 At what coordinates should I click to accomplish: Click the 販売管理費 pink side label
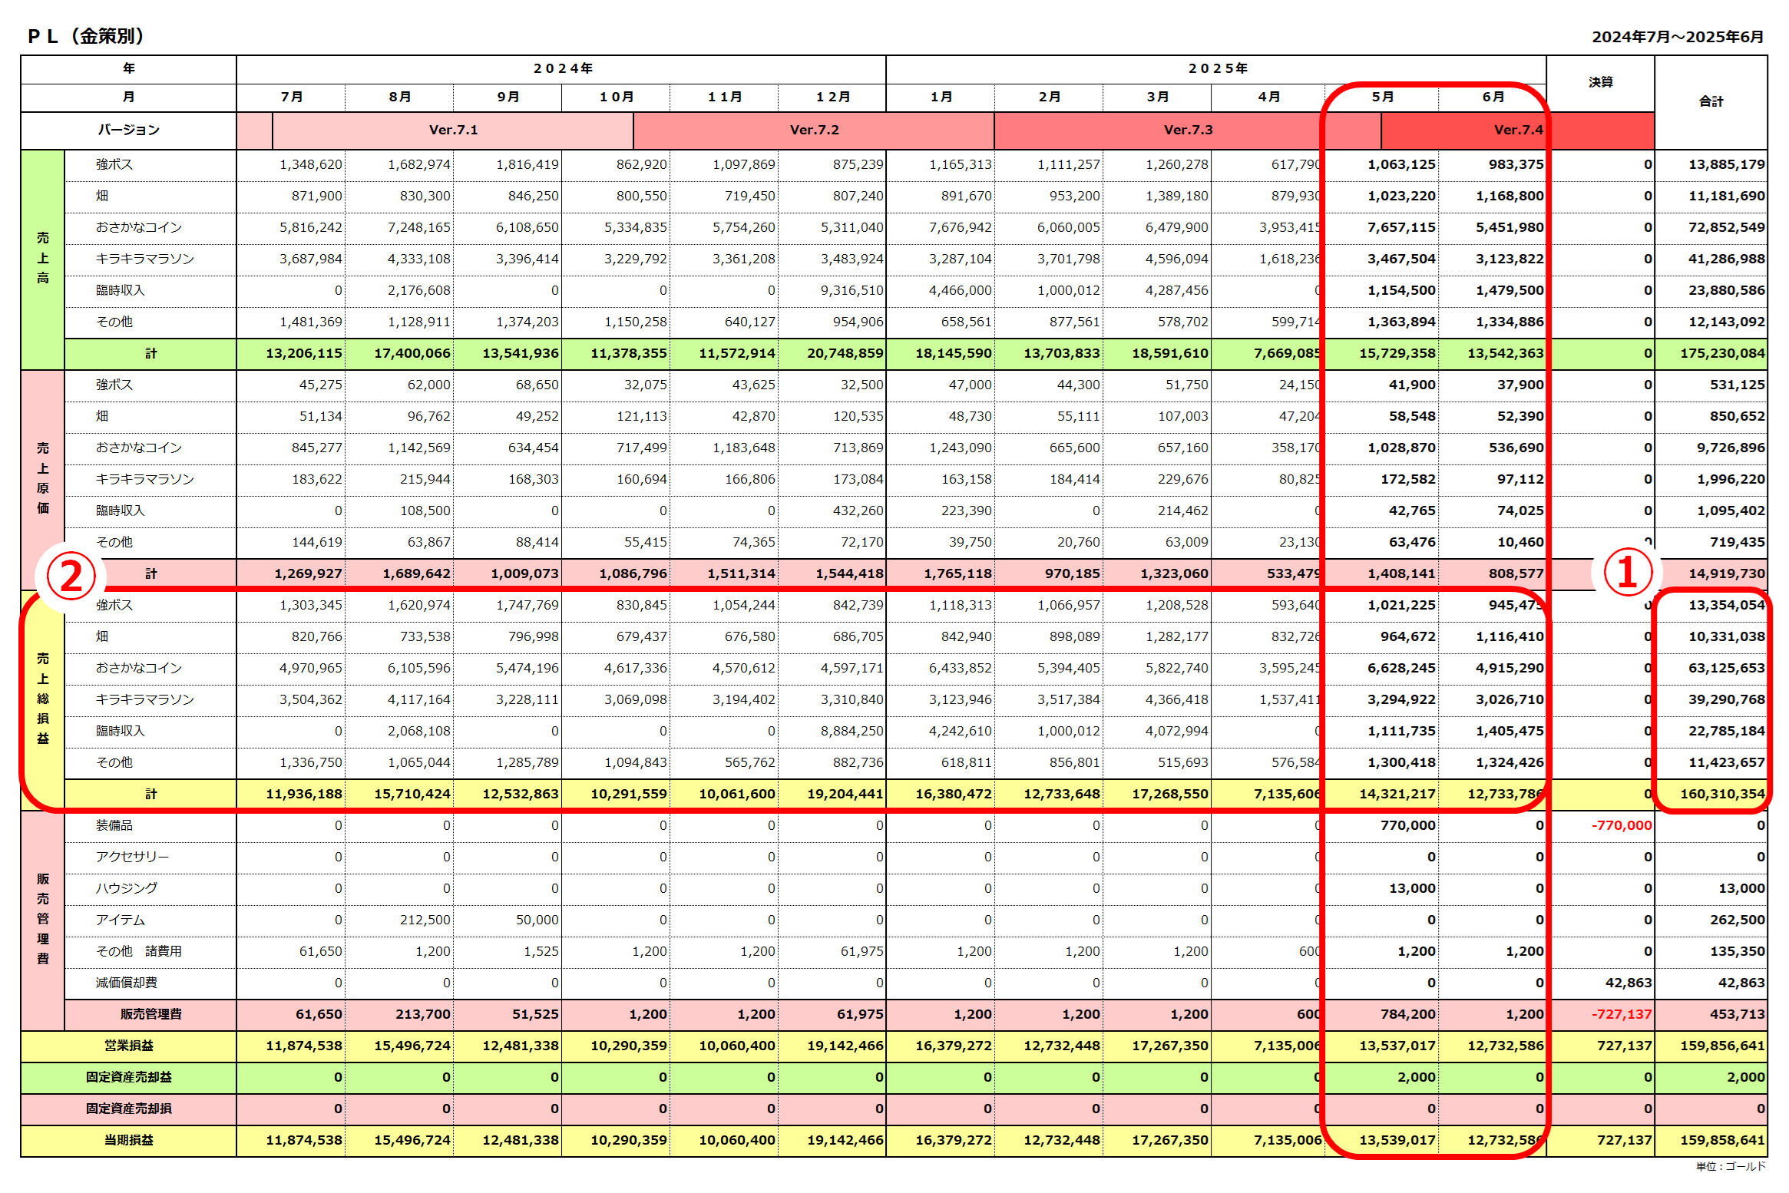(43, 918)
